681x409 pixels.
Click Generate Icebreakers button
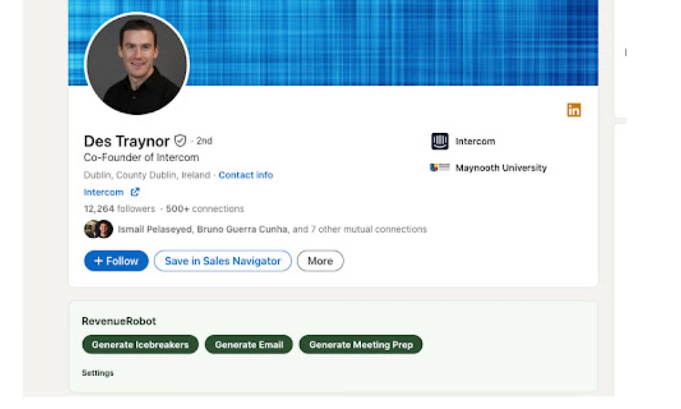140,345
